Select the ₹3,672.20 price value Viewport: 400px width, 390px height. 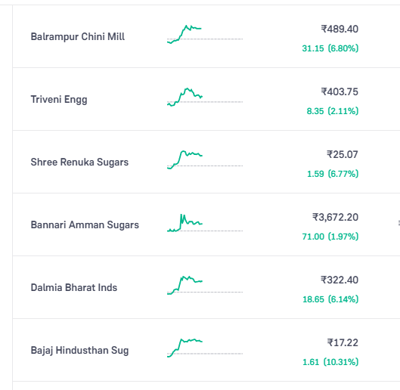coord(335,218)
